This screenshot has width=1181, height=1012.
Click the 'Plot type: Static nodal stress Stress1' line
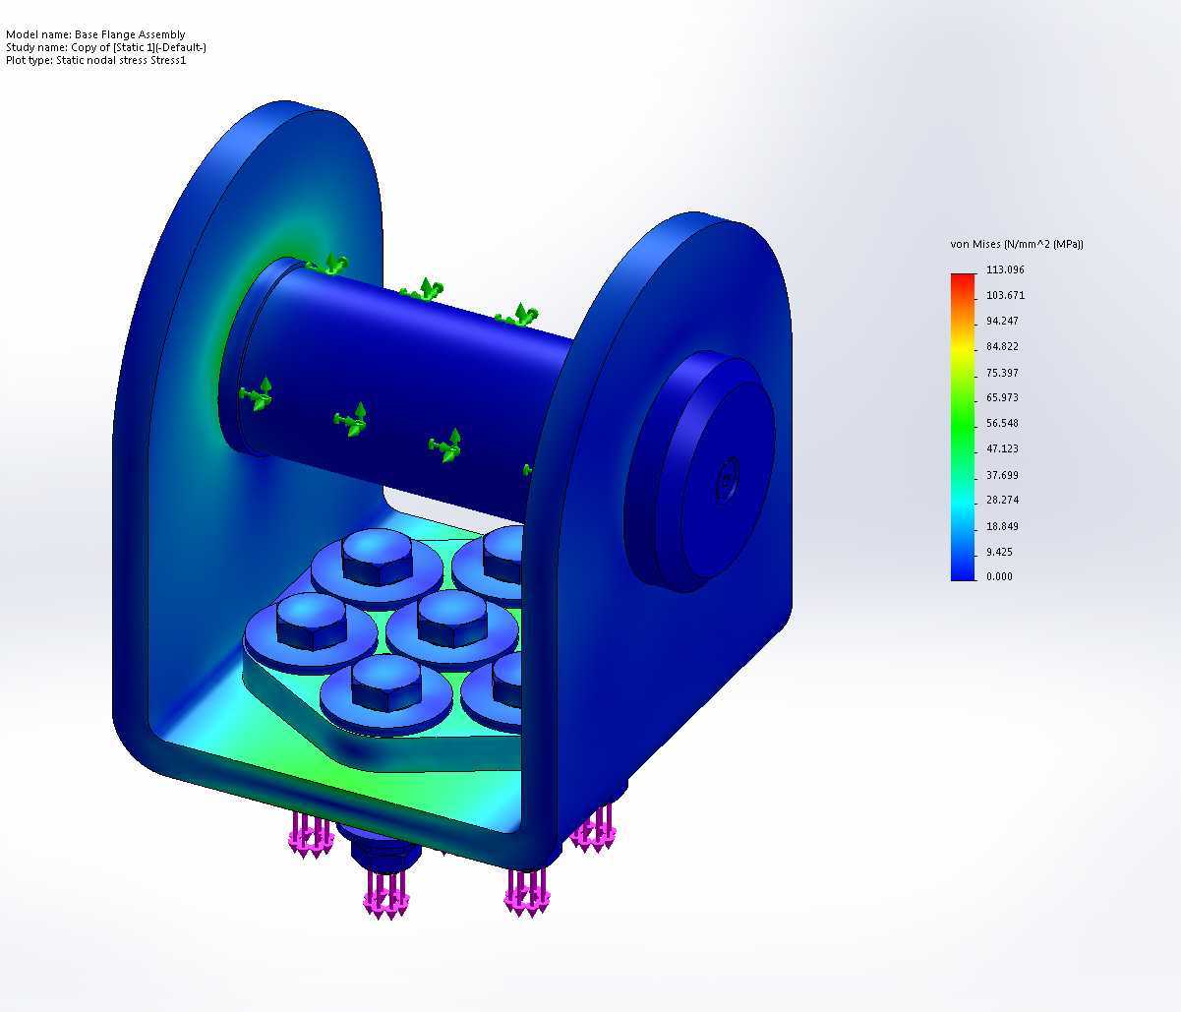96,60
